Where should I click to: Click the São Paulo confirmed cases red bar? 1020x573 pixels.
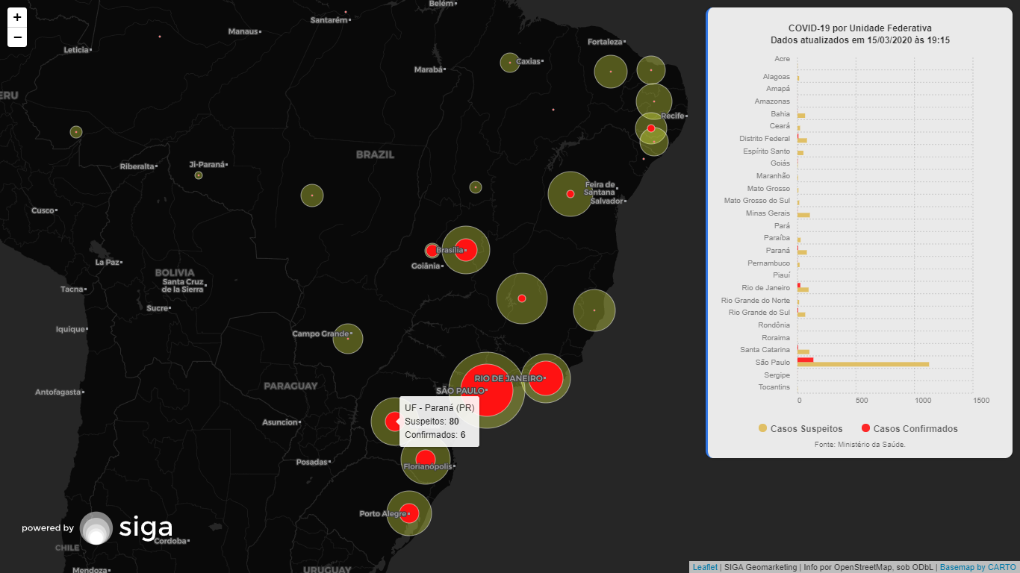pyautogui.click(x=806, y=360)
